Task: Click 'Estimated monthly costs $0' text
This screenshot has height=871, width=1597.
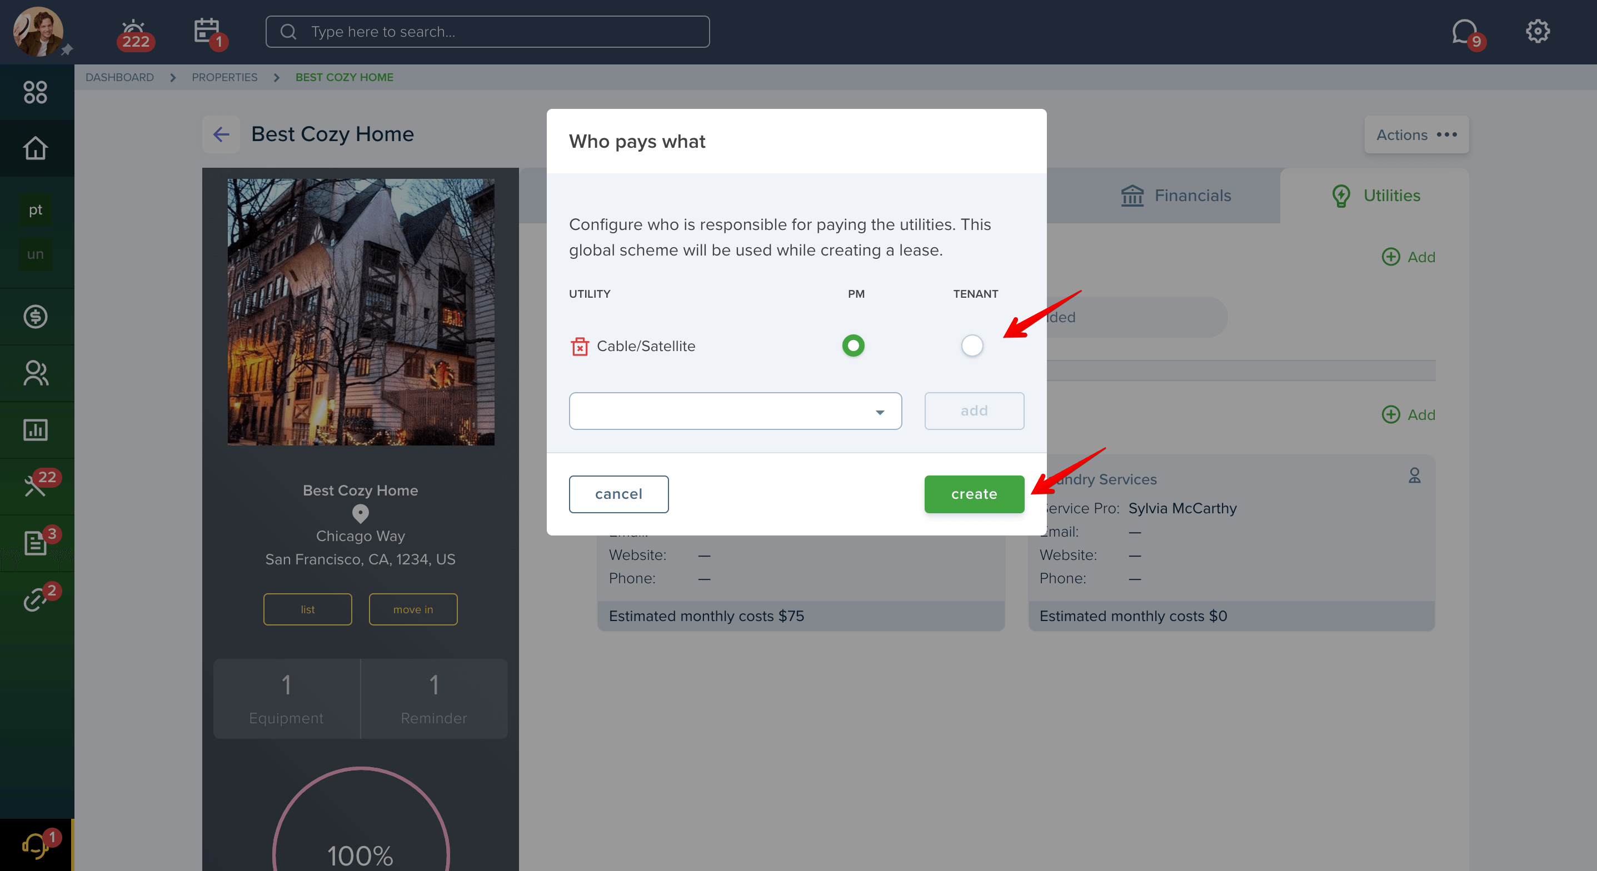Action: (x=1133, y=615)
